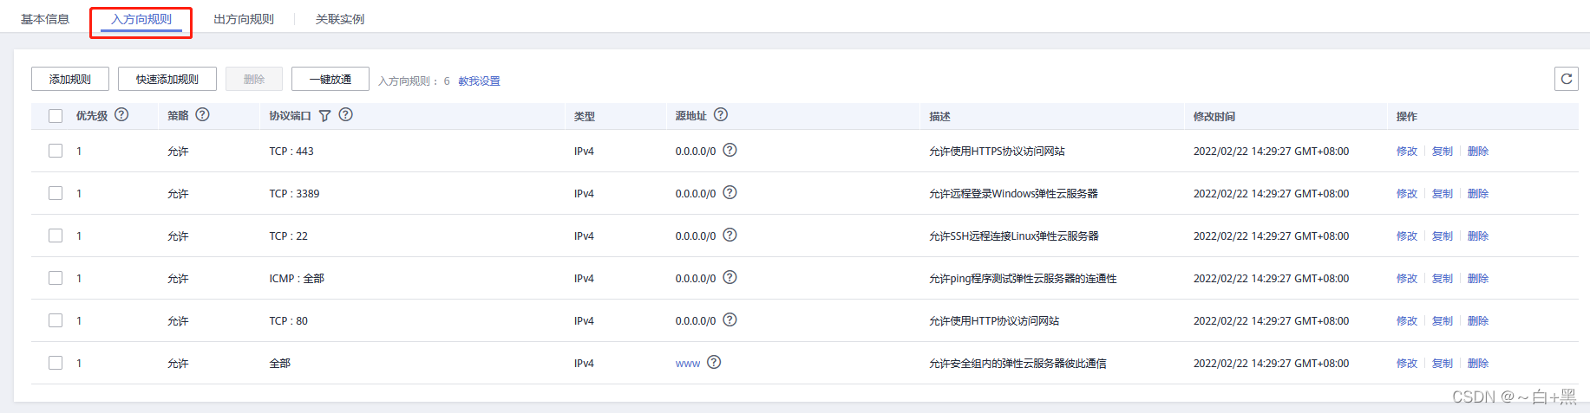
Task: Click the 'TCP : 3389' port cell
Action: (x=294, y=193)
